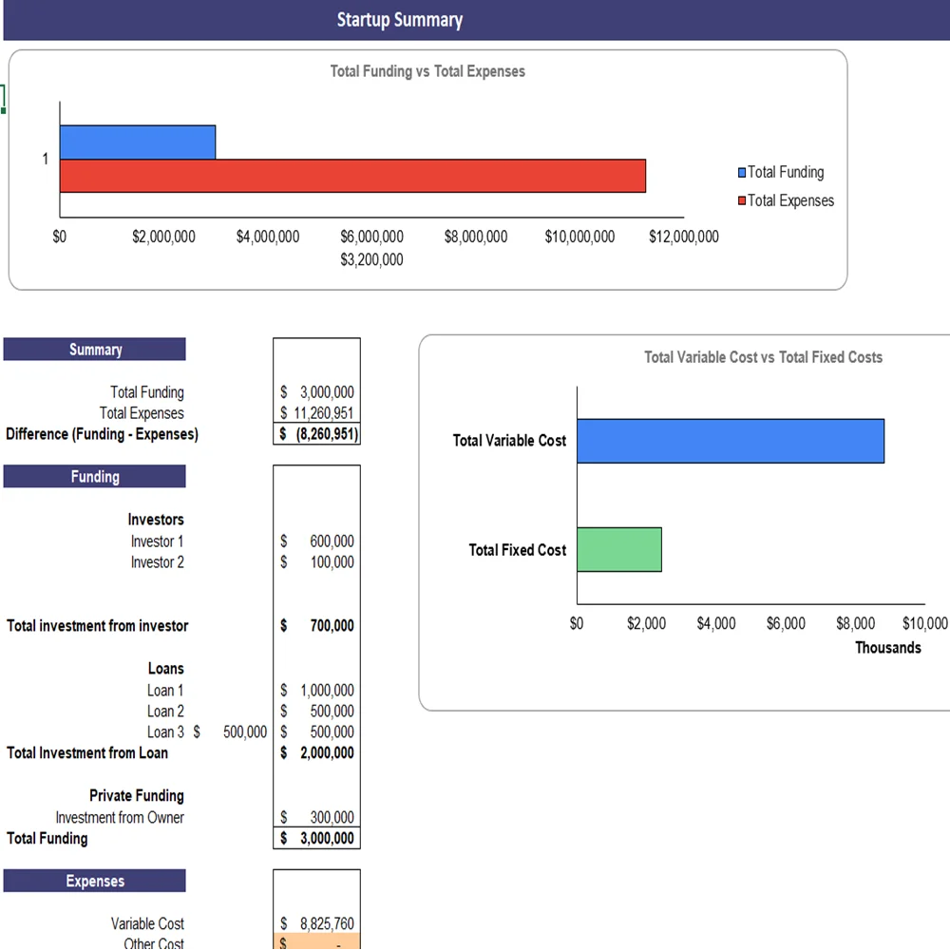Select the Investor 2 amount cell 100,000
This screenshot has width=950, height=950.
point(317,562)
